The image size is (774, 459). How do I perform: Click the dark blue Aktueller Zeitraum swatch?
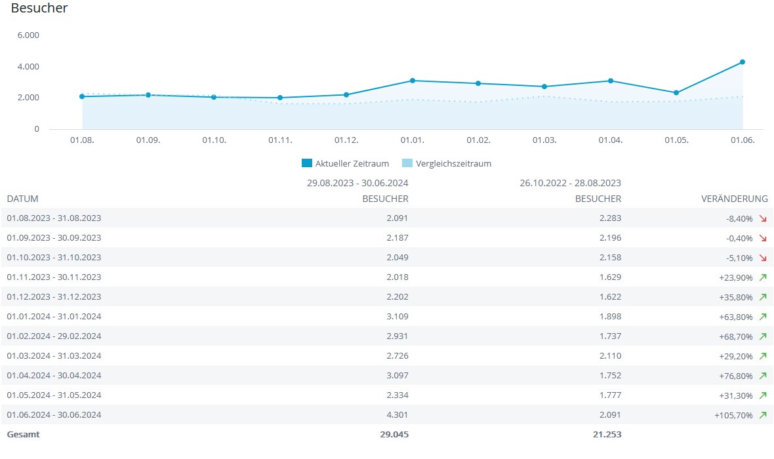[307, 164]
